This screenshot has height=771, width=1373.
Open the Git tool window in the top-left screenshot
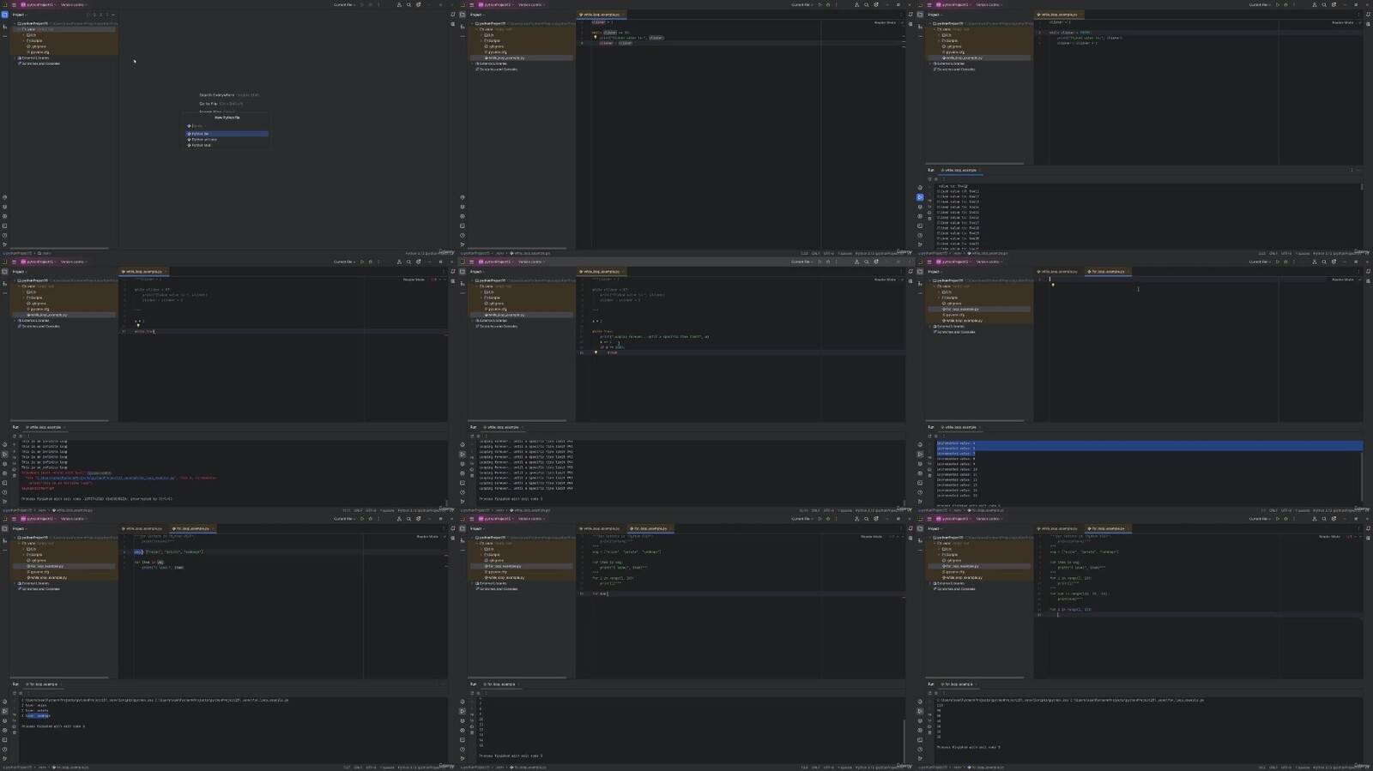point(4,244)
